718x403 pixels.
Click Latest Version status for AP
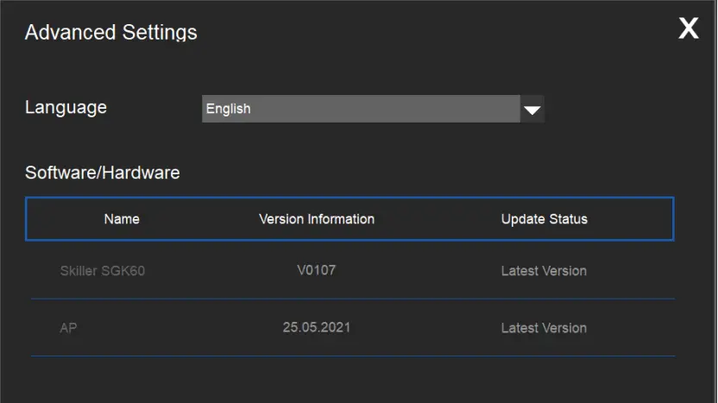pyautogui.click(x=544, y=328)
